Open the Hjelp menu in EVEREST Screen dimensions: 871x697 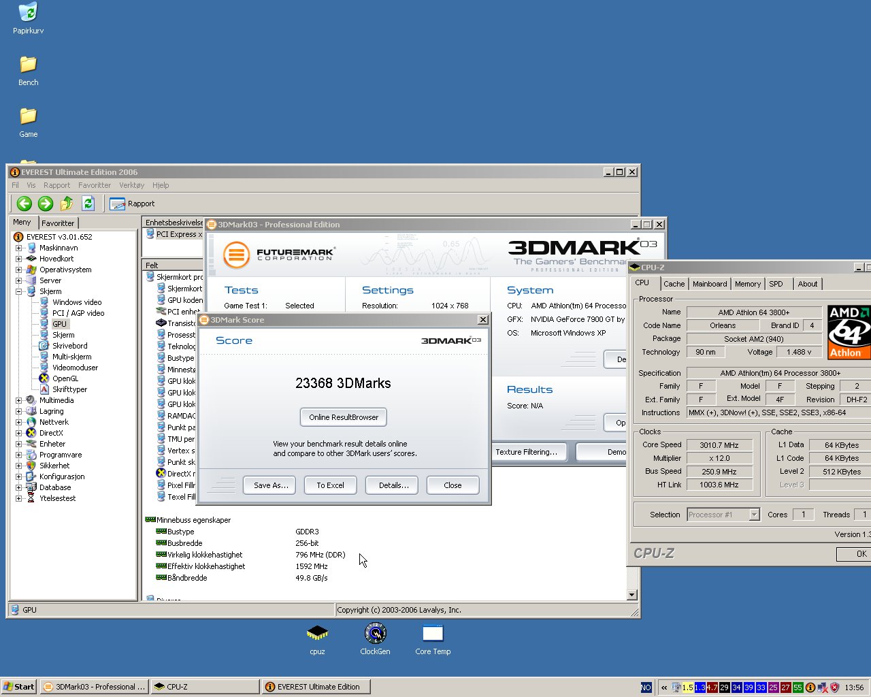coord(161,185)
